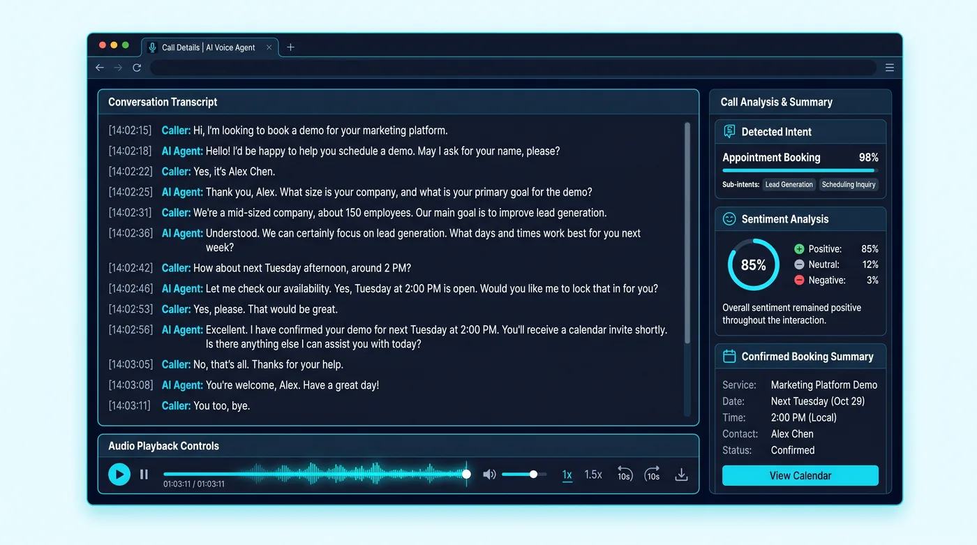
Task: Click the Sentiment Analysis smiley icon
Action: [729, 219]
